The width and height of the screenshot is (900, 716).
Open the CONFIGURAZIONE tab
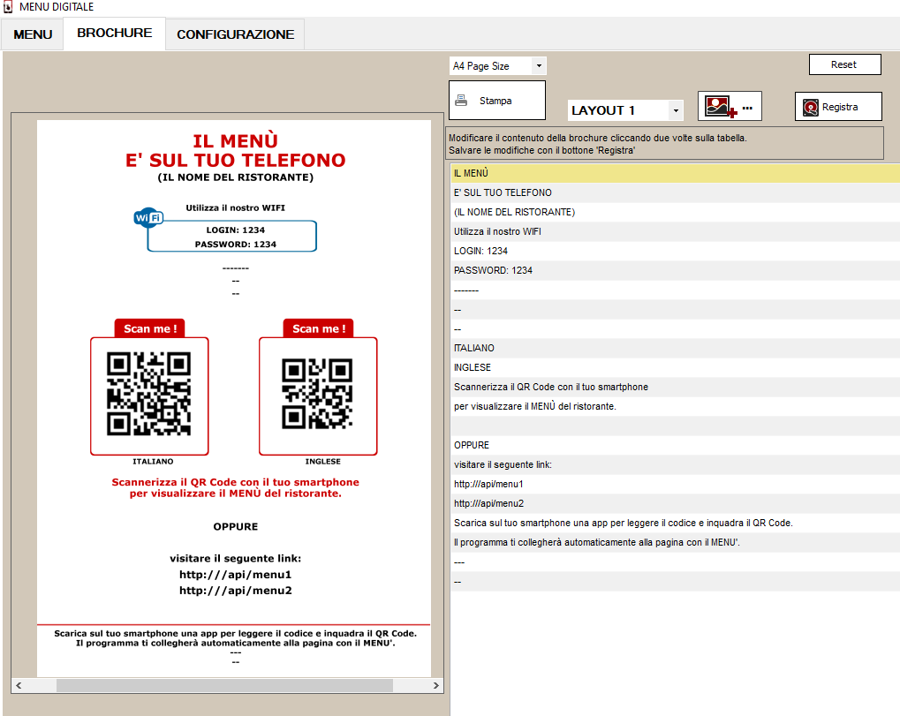pyautogui.click(x=235, y=34)
